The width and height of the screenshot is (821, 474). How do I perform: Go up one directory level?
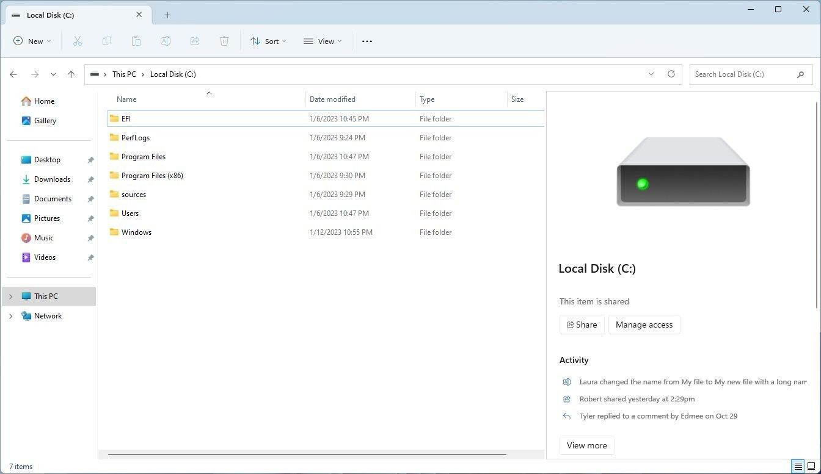tap(71, 74)
